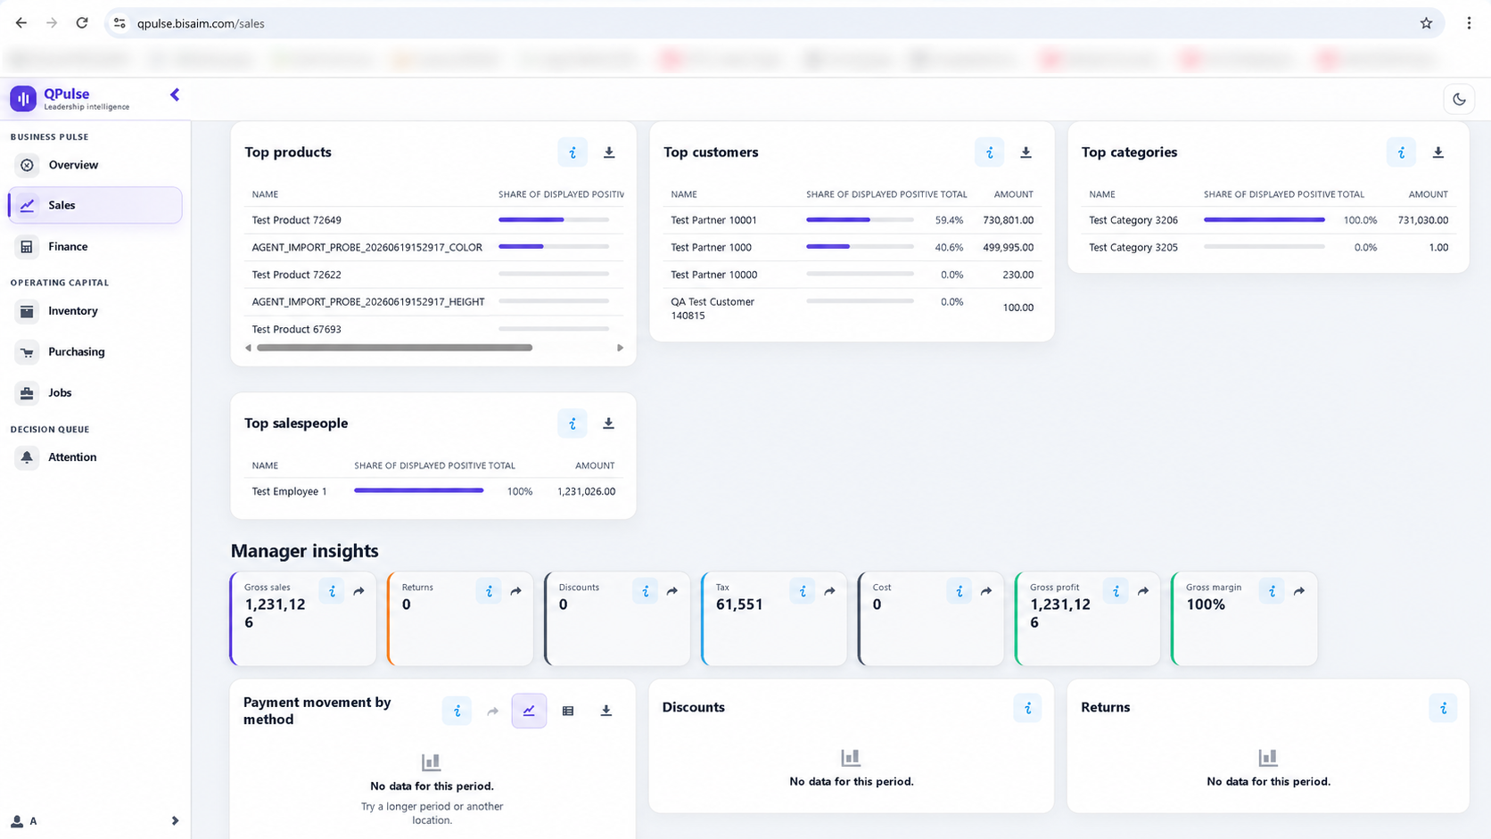Bookmark this page with the star
The height and width of the screenshot is (839, 1491).
coord(1426,23)
